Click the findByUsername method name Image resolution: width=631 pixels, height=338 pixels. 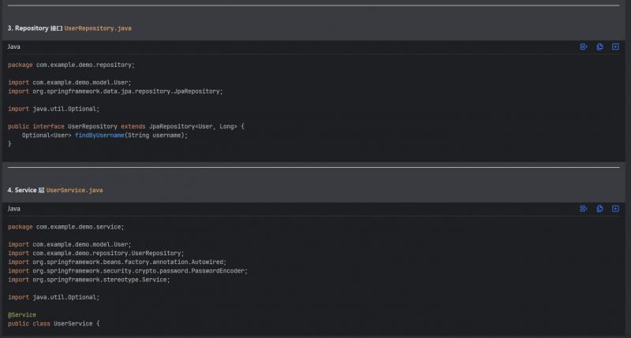click(99, 135)
